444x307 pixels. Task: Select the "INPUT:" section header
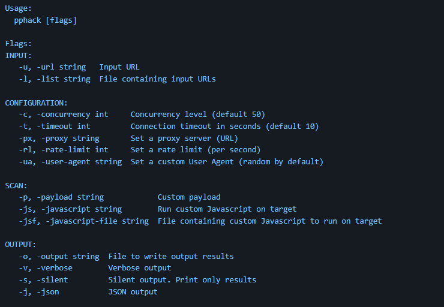pos(19,55)
